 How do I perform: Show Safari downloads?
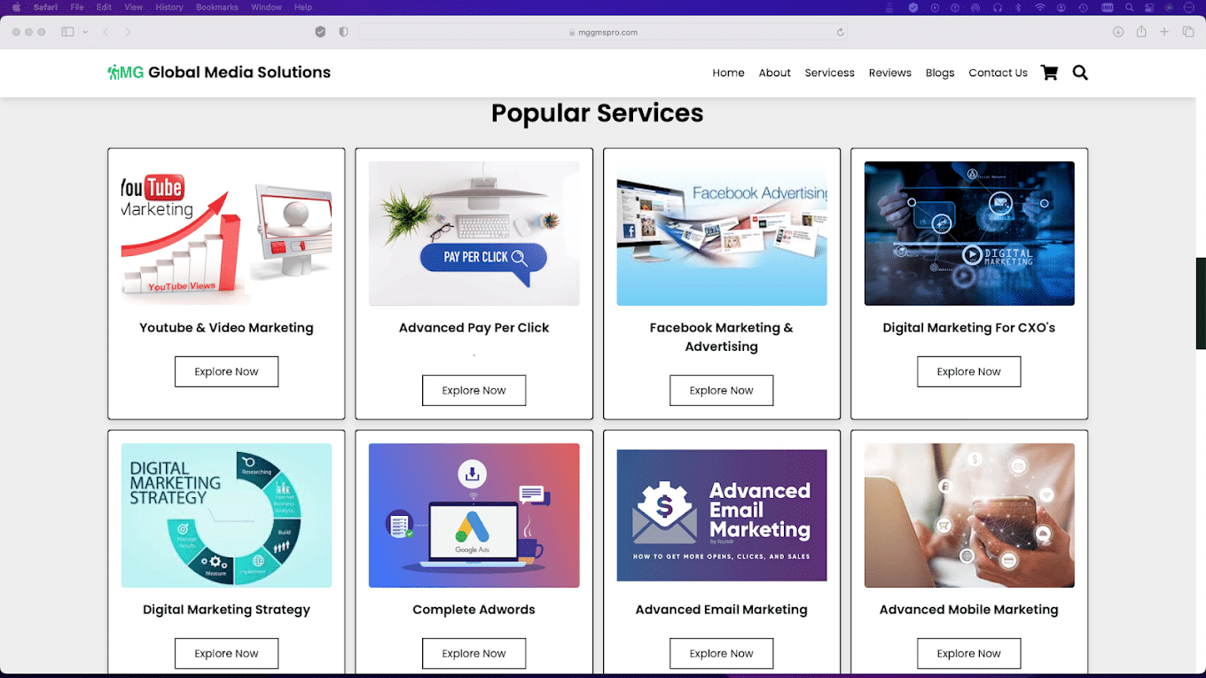click(x=1118, y=32)
